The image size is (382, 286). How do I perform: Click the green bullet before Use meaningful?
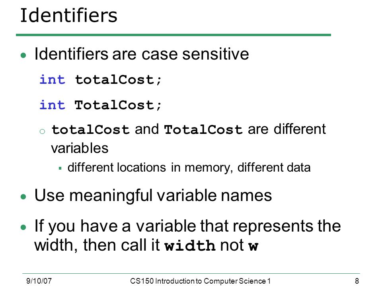pyautogui.click(x=23, y=196)
